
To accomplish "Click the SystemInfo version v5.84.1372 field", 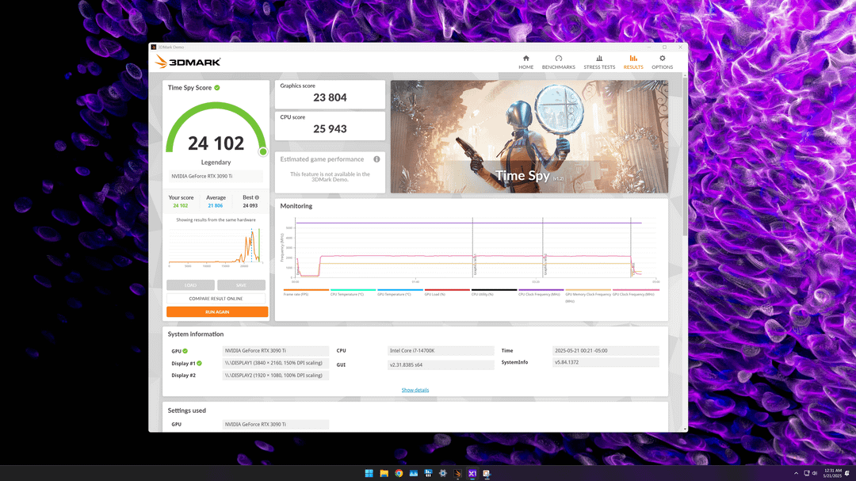I will [x=606, y=362].
